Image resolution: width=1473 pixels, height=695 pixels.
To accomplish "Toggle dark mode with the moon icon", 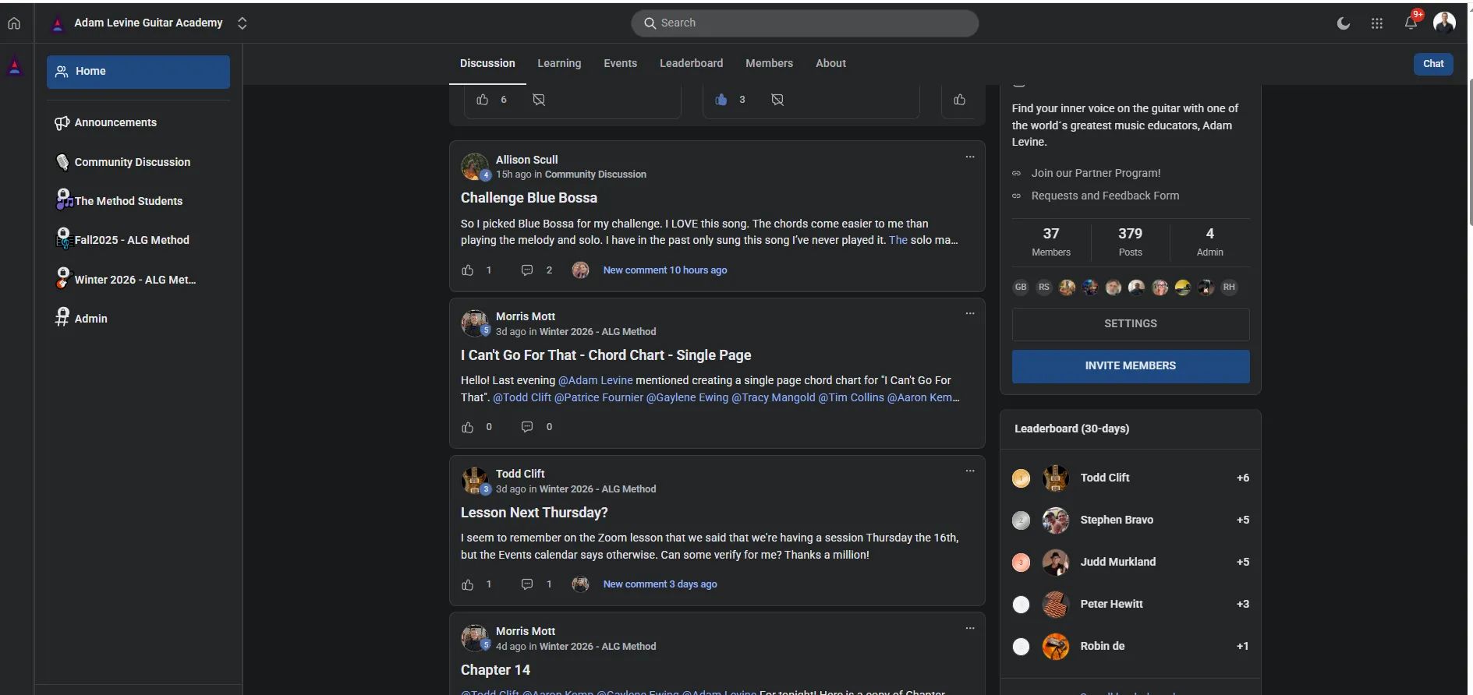I will tap(1344, 23).
